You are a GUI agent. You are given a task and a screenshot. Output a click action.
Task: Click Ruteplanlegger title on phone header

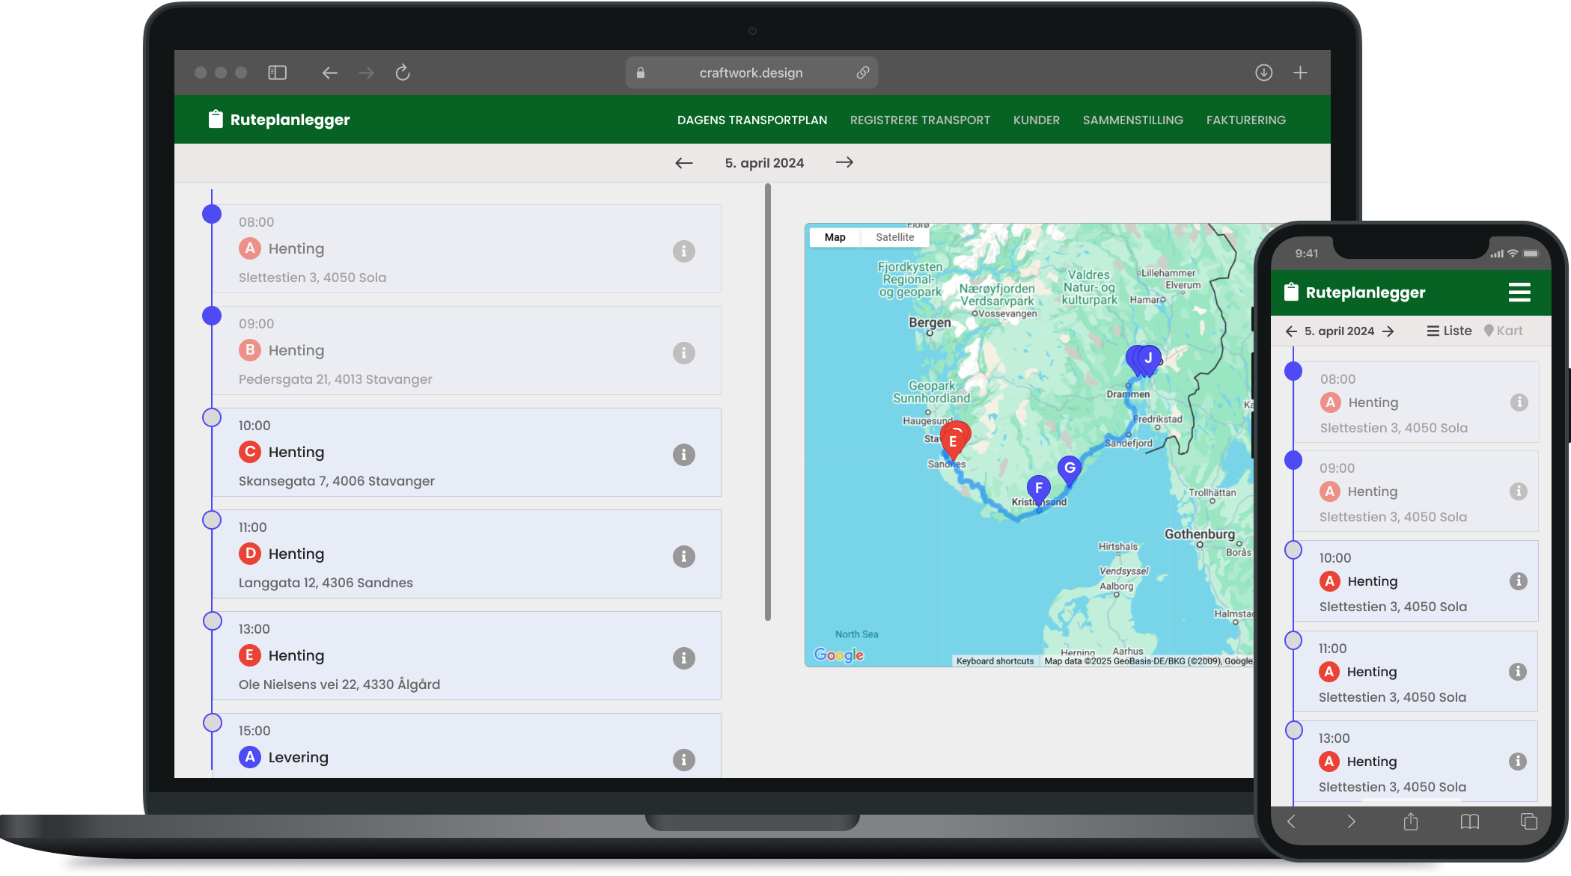coord(1365,292)
